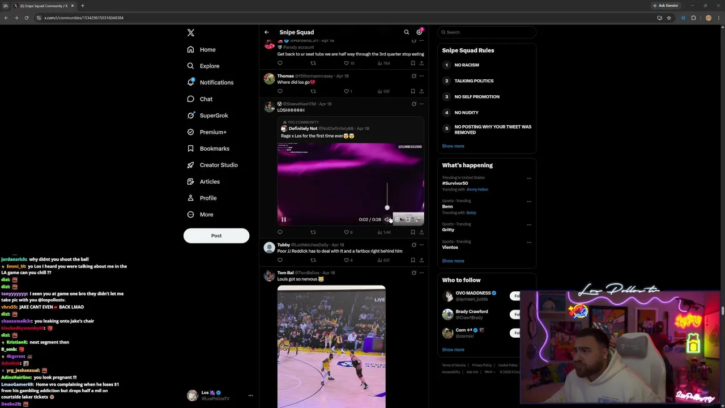
Task: Open more options on Tubby's post
Action: (x=421, y=245)
